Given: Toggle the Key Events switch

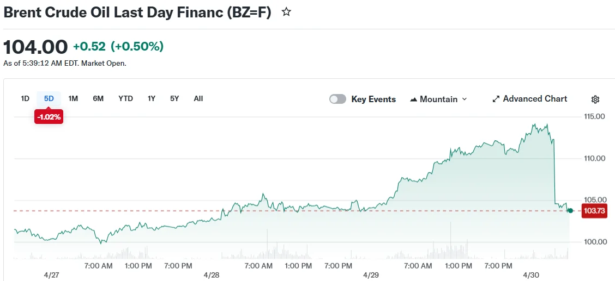Looking at the screenshot, I should pyautogui.click(x=337, y=99).
